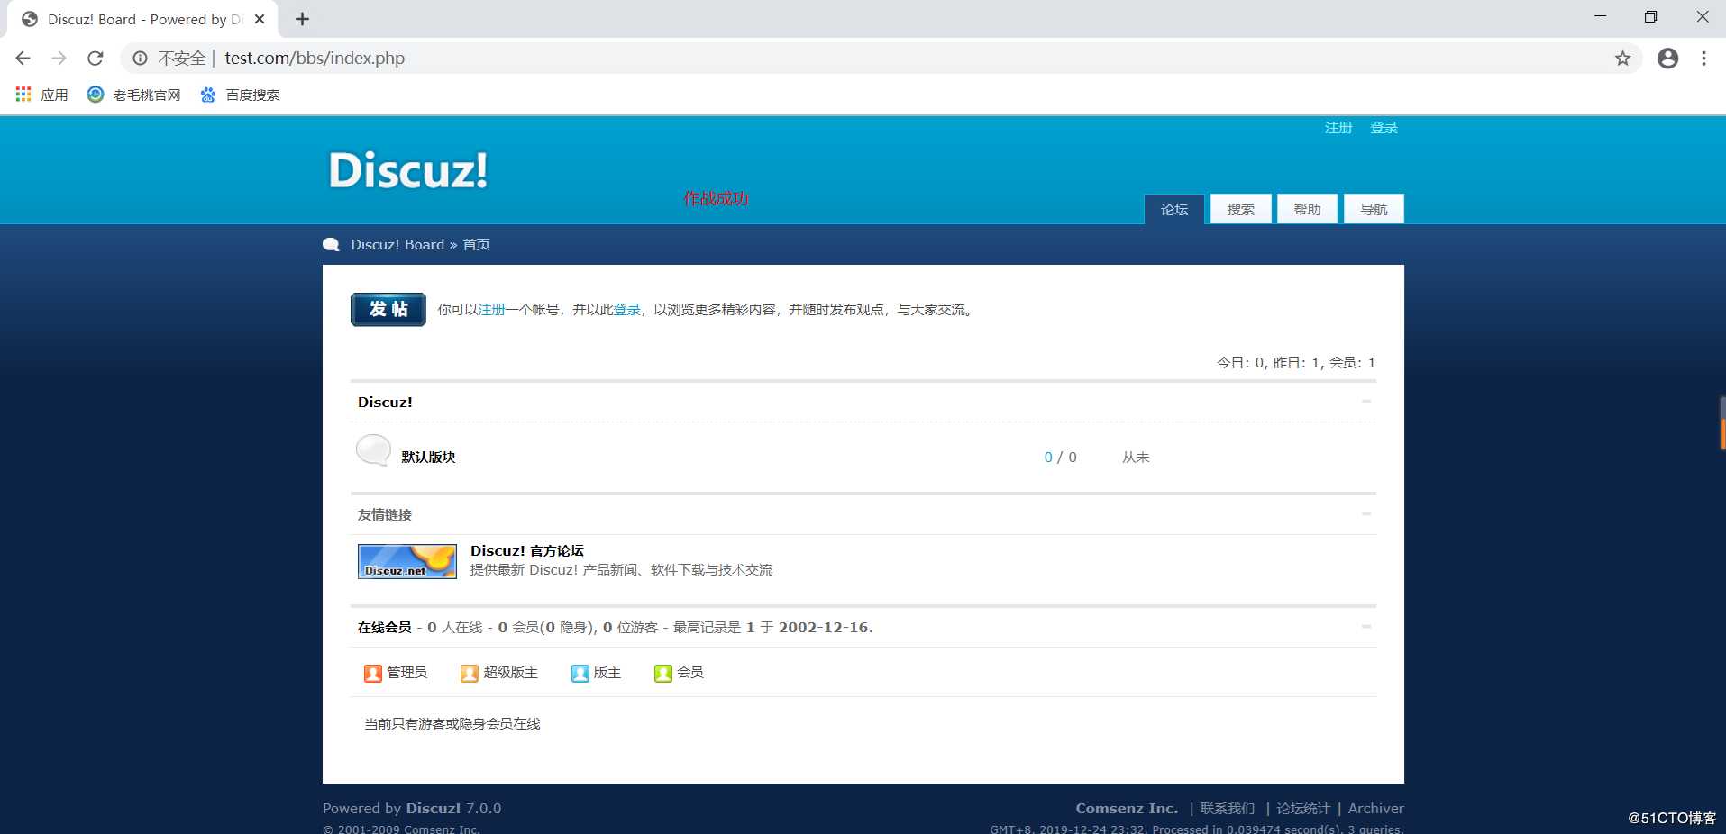Screen dimensions: 1726x834
Task: Click the 登录 link at top right
Action: click(x=1384, y=128)
